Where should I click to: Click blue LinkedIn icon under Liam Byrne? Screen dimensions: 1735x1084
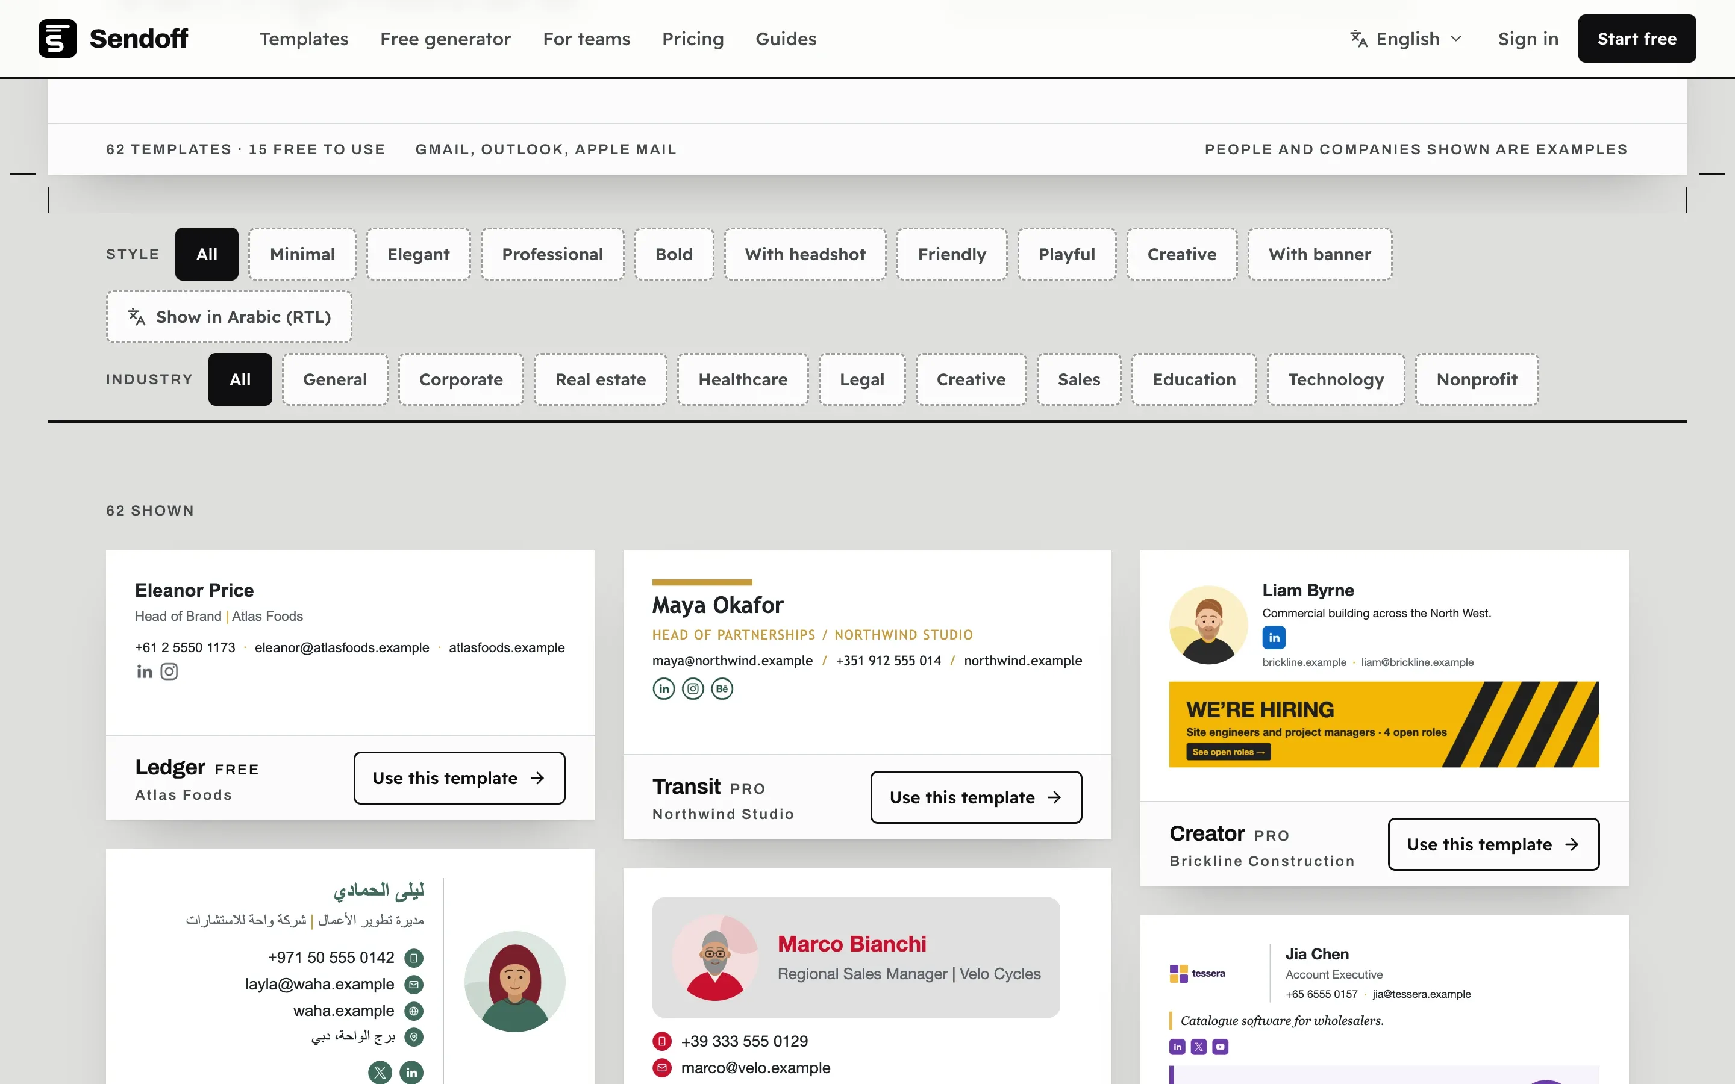click(1274, 637)
